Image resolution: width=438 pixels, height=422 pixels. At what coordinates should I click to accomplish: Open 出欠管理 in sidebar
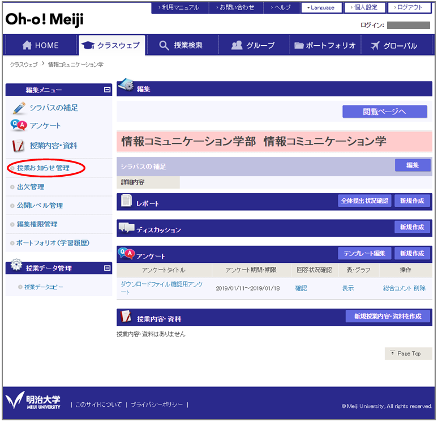[x=31, y=187]
